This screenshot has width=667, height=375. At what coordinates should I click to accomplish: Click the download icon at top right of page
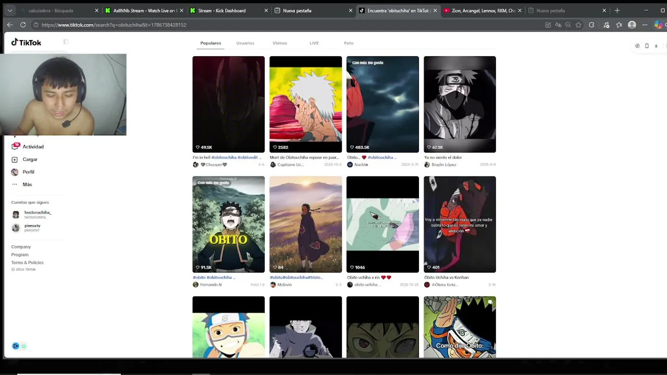click(656, 46)
